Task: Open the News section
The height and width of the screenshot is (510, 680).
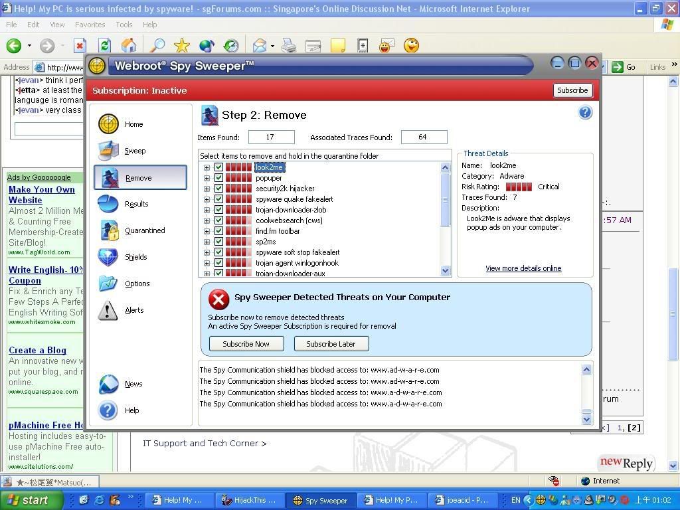Action: click(x=133, y=384)
